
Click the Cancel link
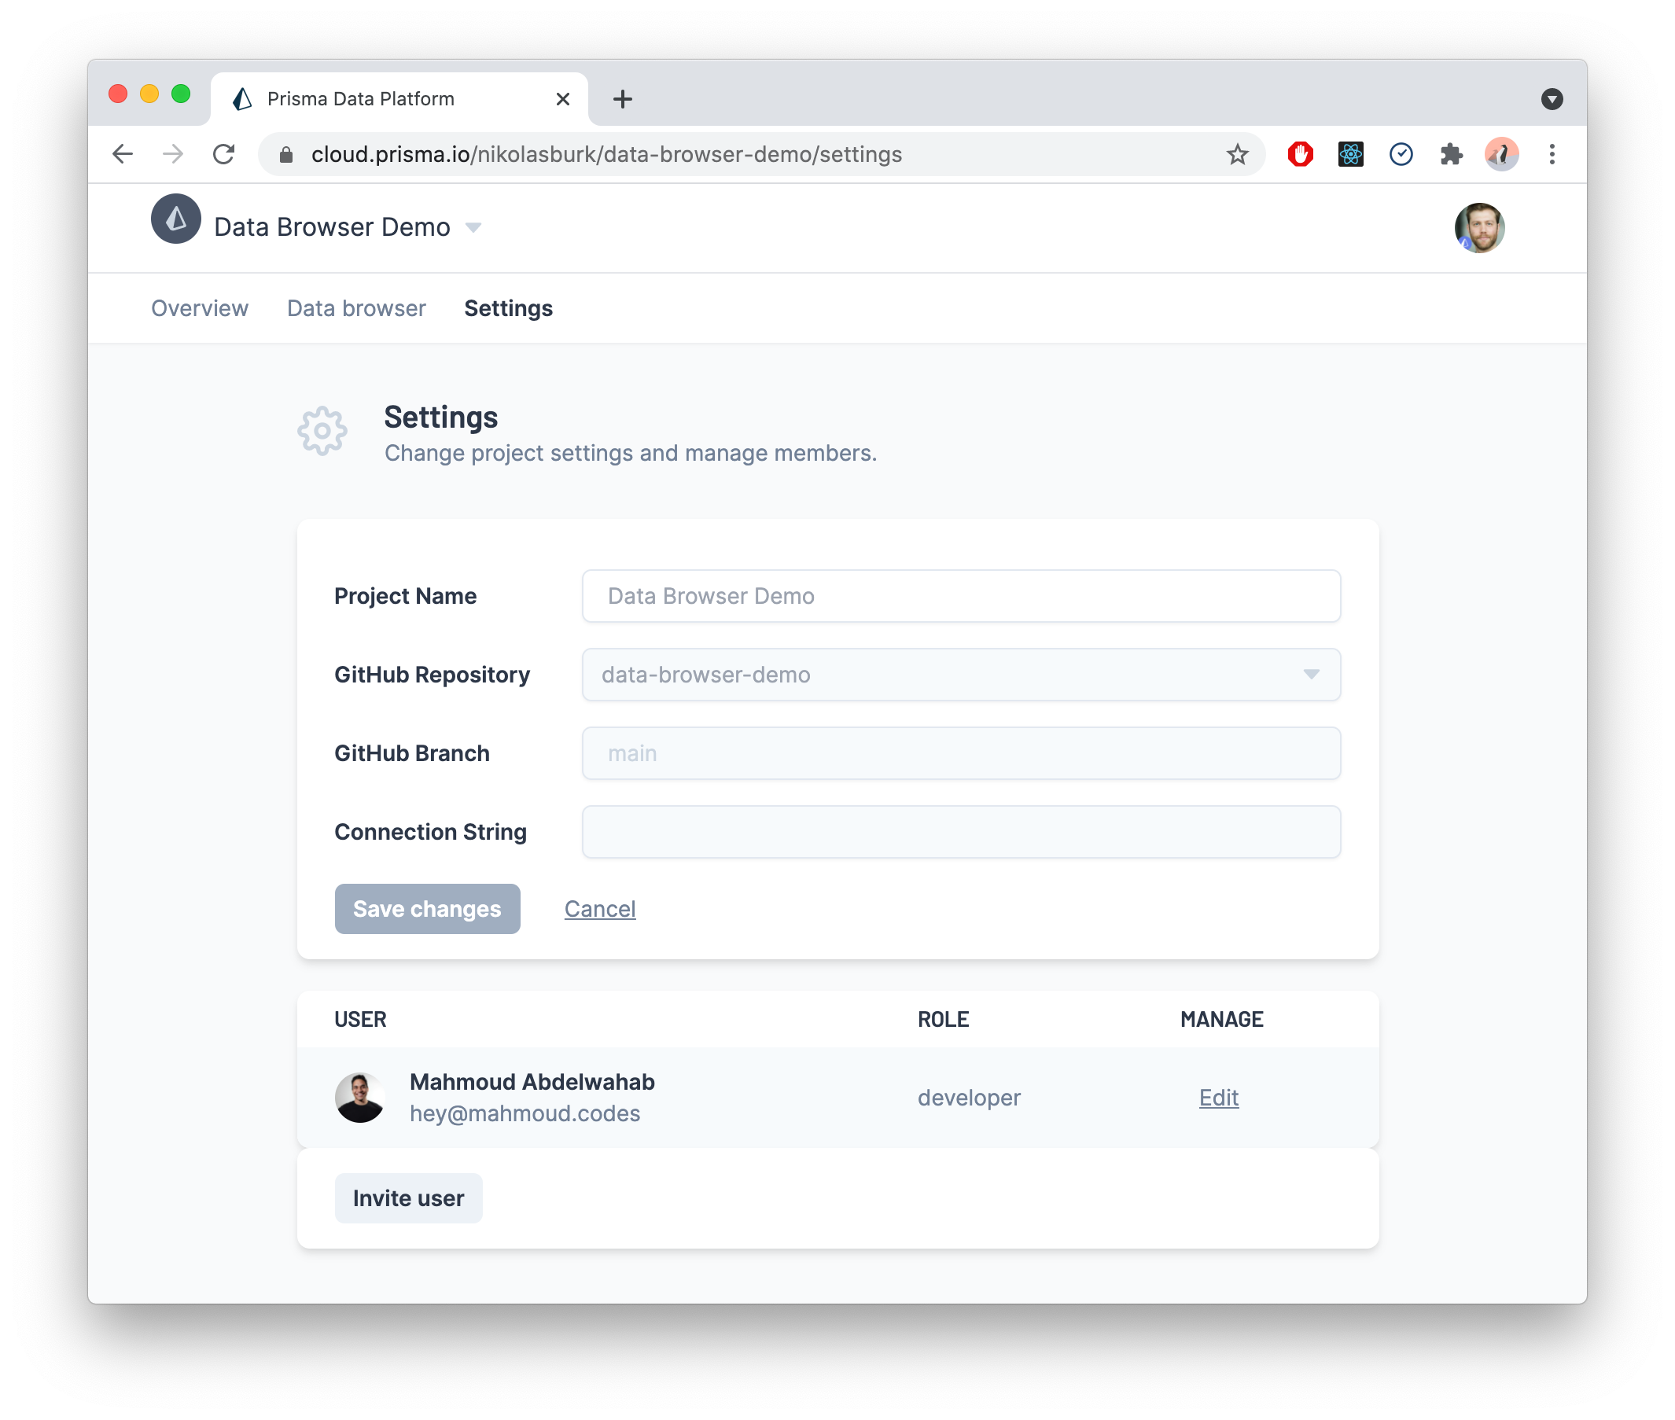[x=600, y=909]
